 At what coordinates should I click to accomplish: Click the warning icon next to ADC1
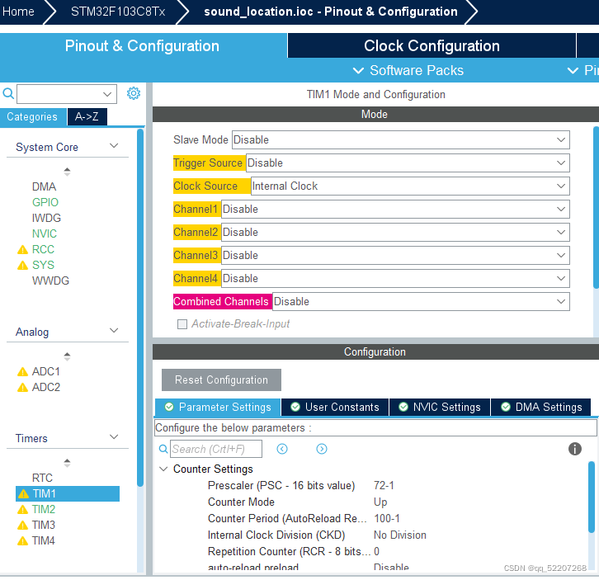pos(22,371)
